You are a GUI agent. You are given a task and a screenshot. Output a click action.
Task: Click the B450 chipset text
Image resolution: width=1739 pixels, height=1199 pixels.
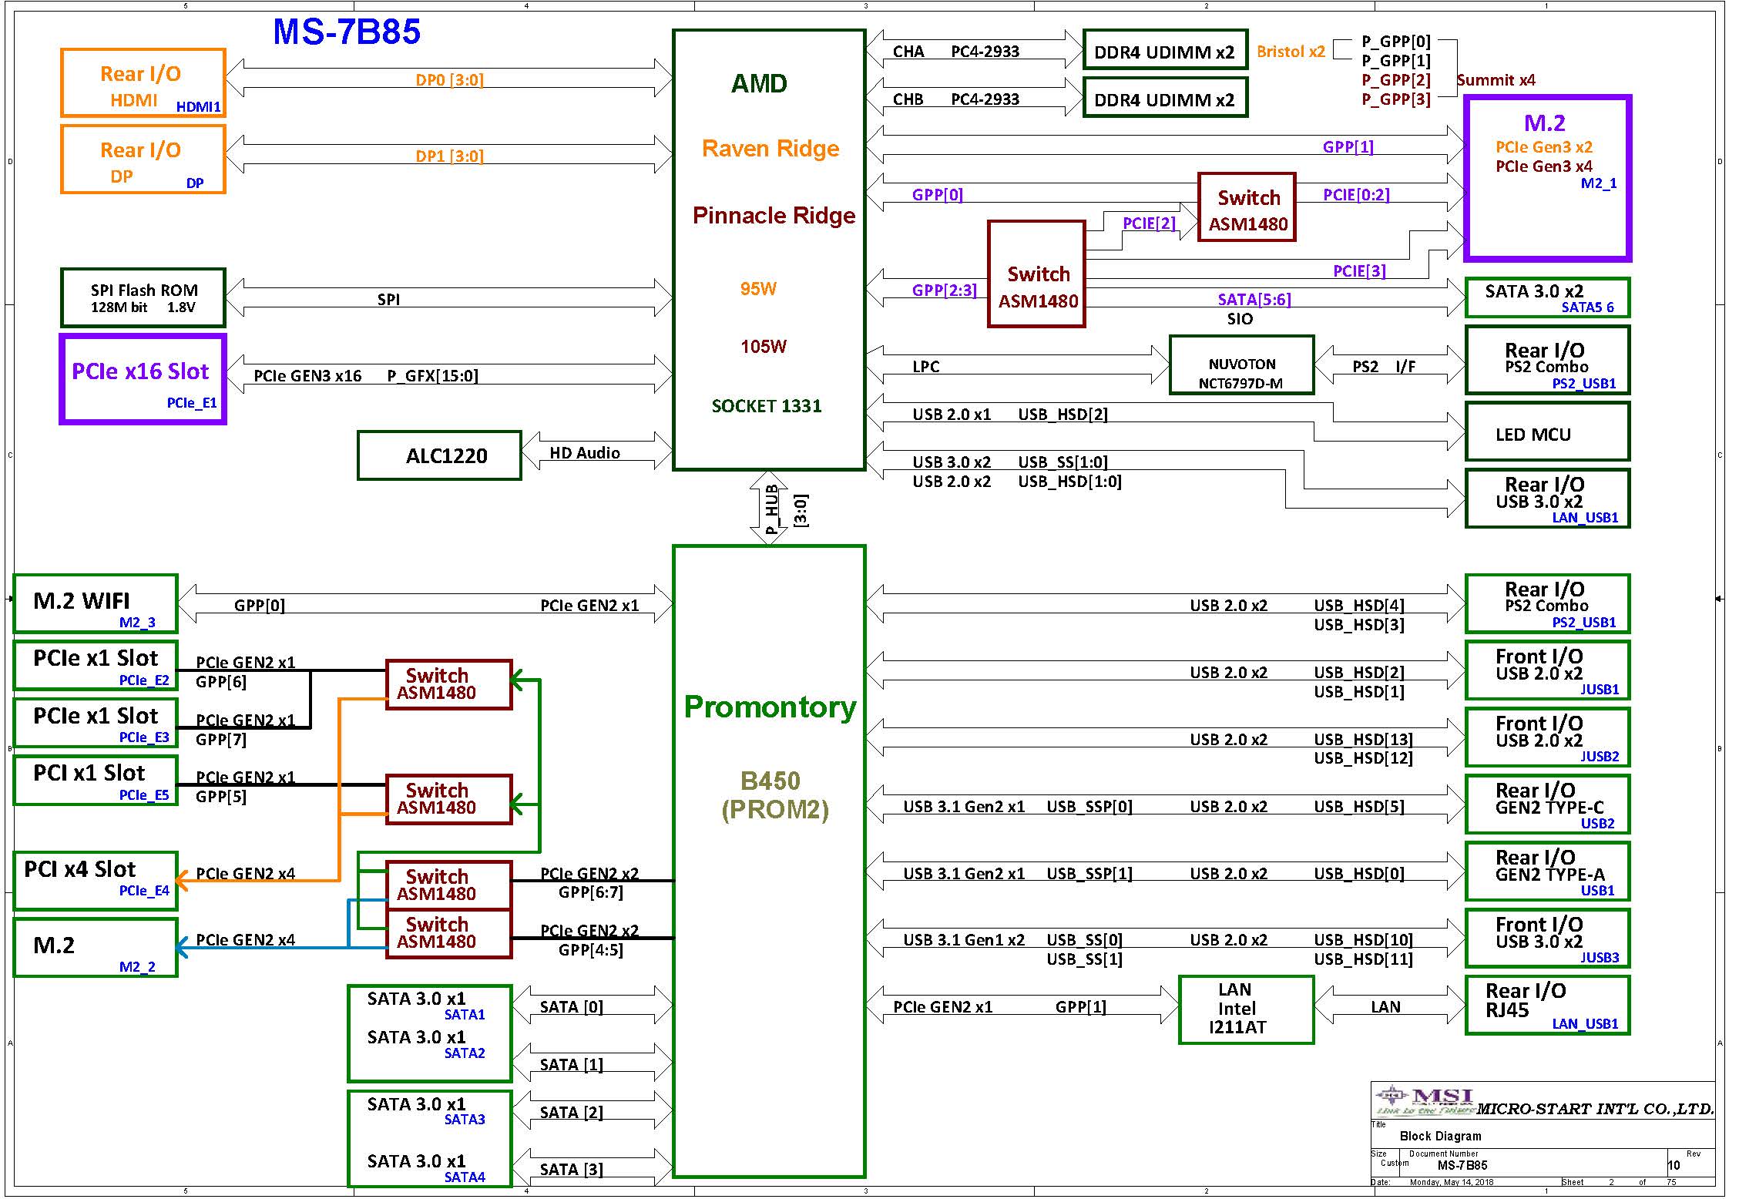point(770,781)
